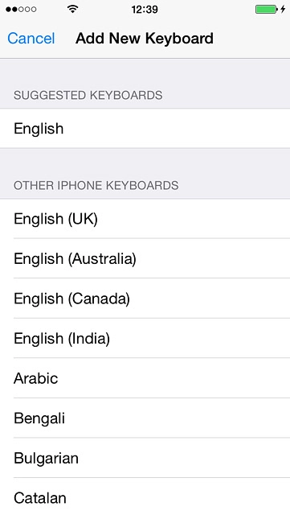The height and width of the screenshot is (515, 290).
Task: Tap the battery icon in status bar
Action: 267,9
